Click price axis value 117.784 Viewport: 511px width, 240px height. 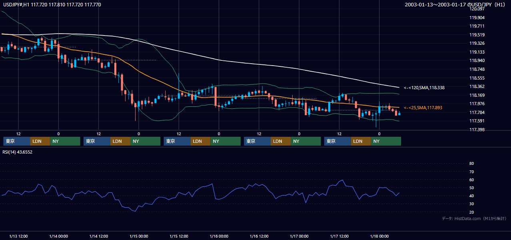click(477, 112)
